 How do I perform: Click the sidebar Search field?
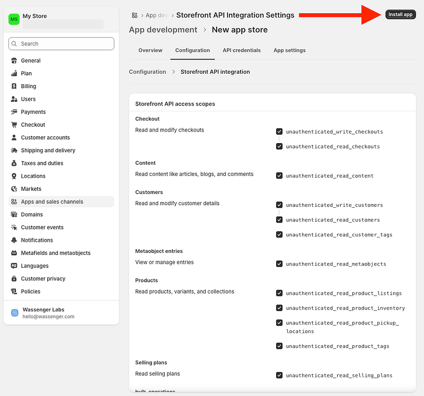click(61, 43)
